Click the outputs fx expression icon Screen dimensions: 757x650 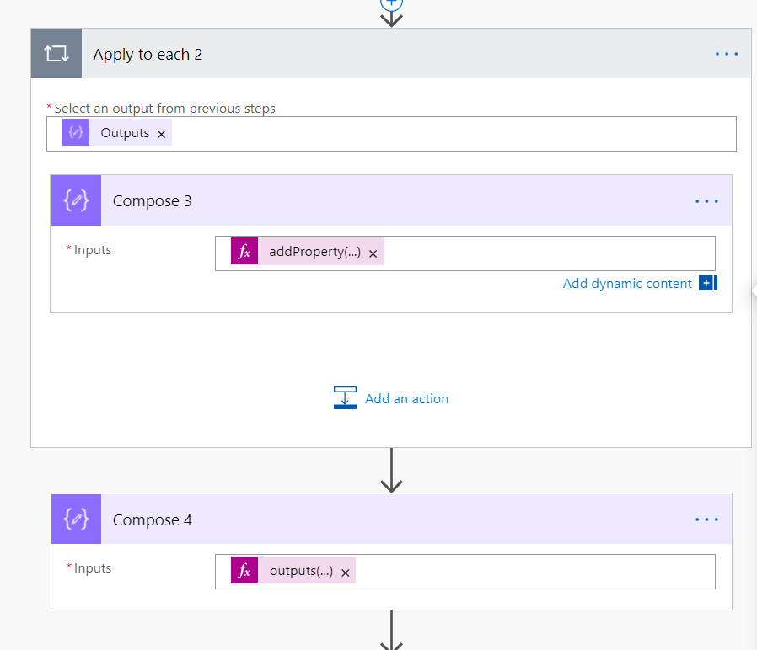tap(244, 570)
